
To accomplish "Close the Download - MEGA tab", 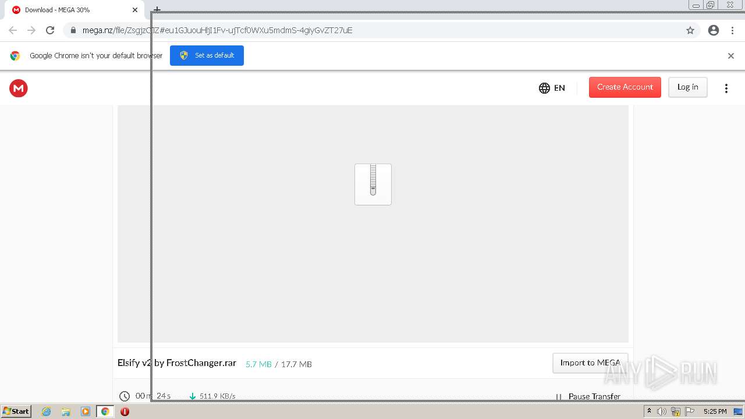I will coord(135,10).
